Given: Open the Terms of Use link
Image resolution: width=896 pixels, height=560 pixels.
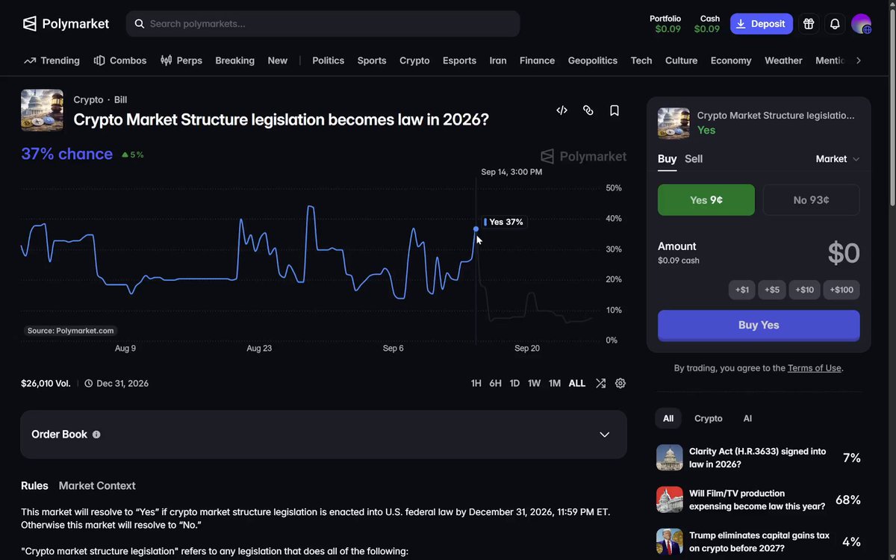Looking at the screenshot, I should tap(815, 368).
